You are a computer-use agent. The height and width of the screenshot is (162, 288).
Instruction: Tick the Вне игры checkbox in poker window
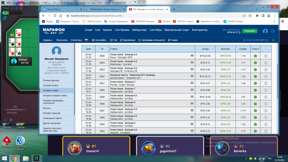[x=4, y=112]
